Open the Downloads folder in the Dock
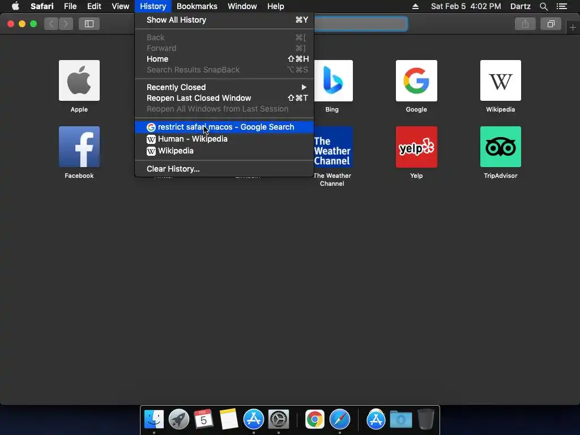Viewport: 580px width, 435px height. 401,419
